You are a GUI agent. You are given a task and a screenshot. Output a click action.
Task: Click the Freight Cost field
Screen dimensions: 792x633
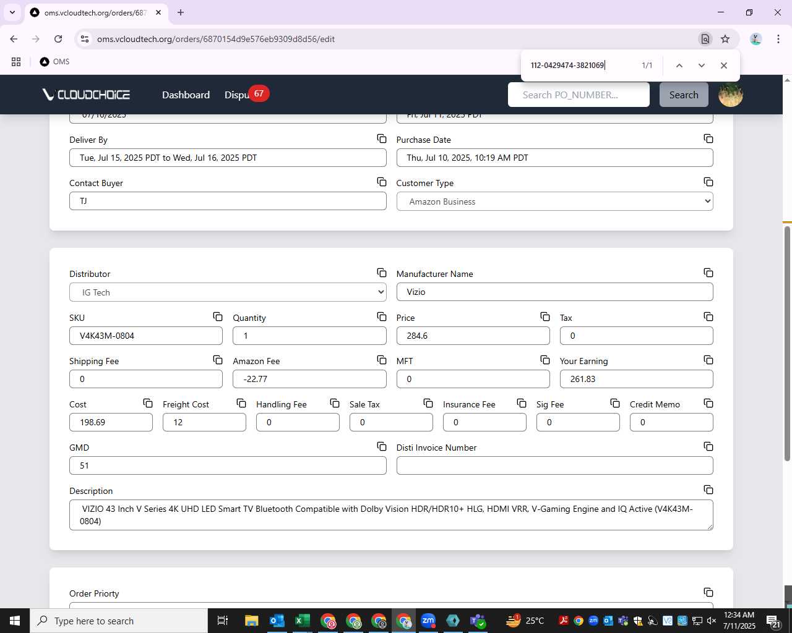click(x=204, y=422)
